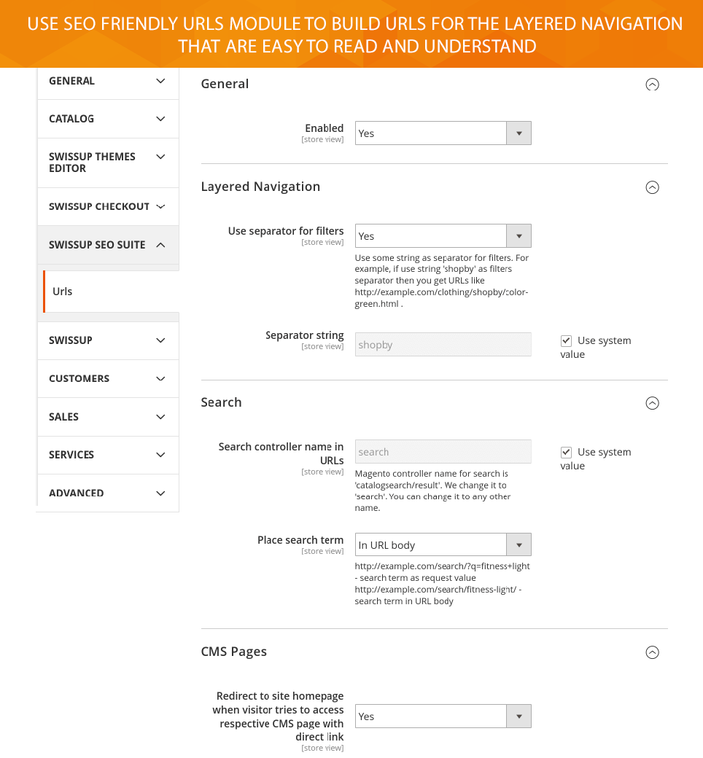Expand SWISSUP THEMES EDITOR sidebar group
This screenshot has width=703, height=758.
click(x=108, y=163)
